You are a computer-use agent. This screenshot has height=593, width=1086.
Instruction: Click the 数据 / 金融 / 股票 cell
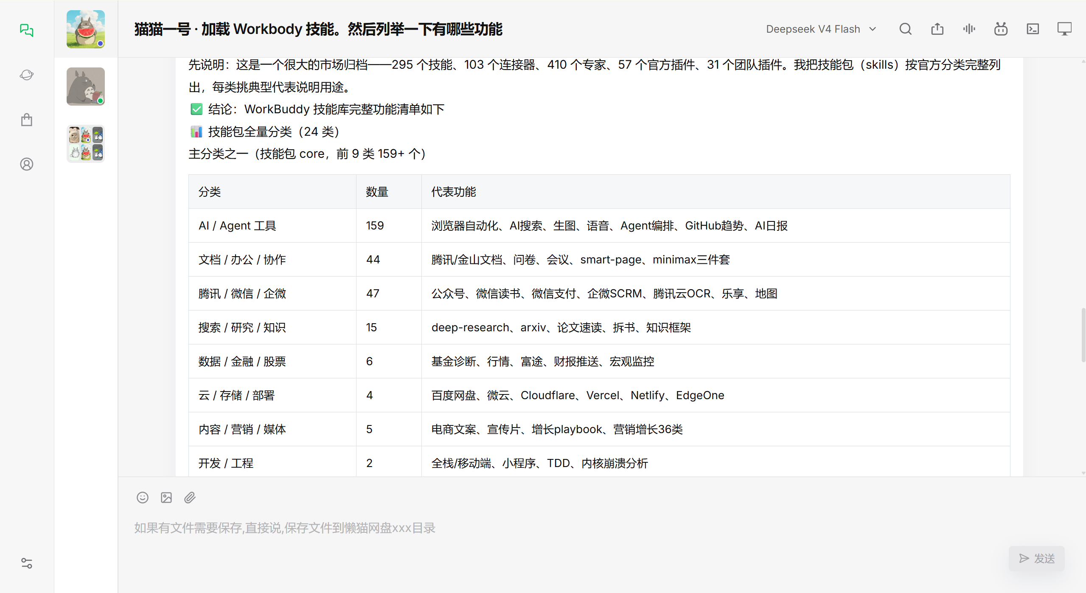(x=272, y=361)
